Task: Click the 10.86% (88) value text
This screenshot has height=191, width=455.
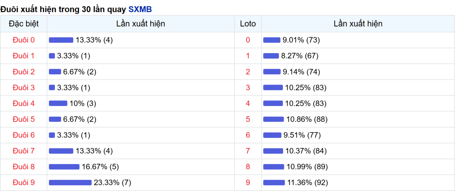Action: click(x=307, y=119)
